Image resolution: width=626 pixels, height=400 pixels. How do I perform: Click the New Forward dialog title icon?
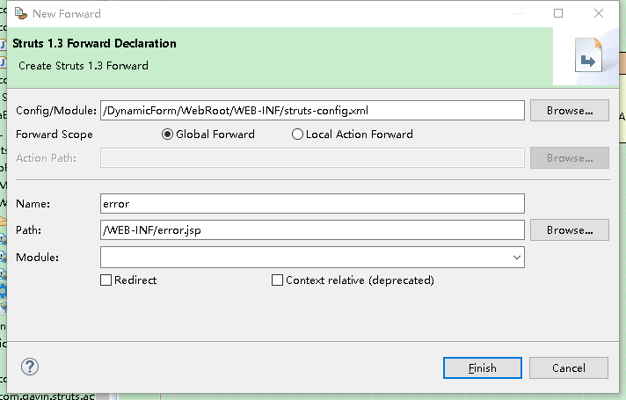pos(18,13)
